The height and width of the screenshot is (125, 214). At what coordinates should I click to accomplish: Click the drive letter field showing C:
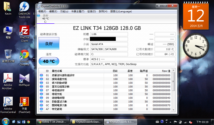109,54
